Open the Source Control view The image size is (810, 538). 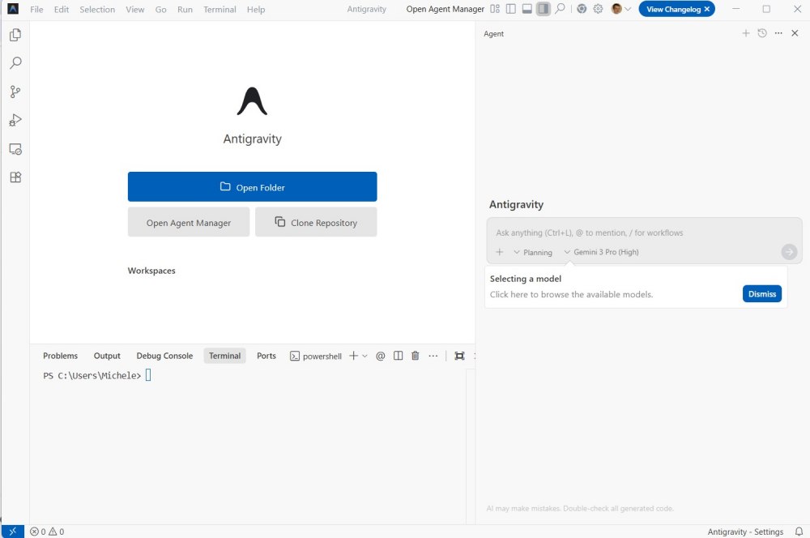point(15,92)
